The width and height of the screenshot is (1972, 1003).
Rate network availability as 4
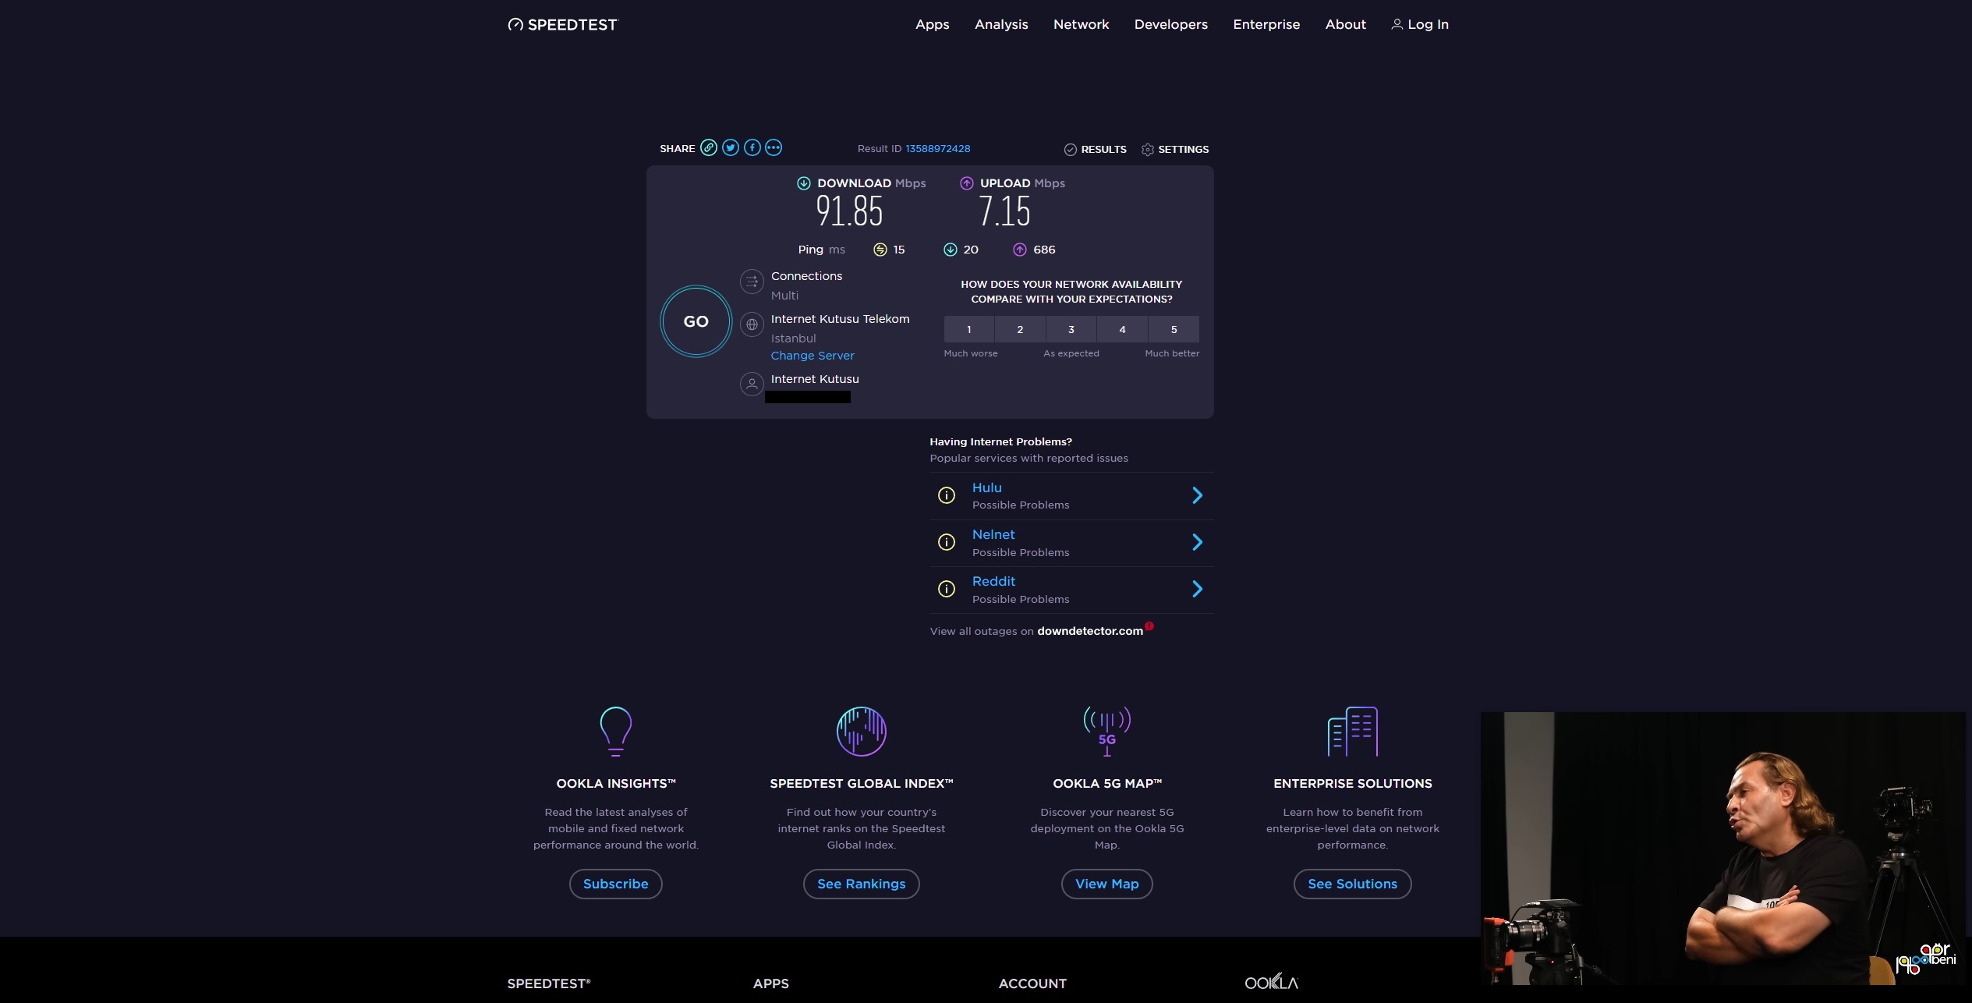(x=1122, y=329)
